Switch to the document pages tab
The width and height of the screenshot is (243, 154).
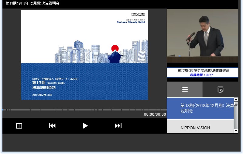click(221, 89)
